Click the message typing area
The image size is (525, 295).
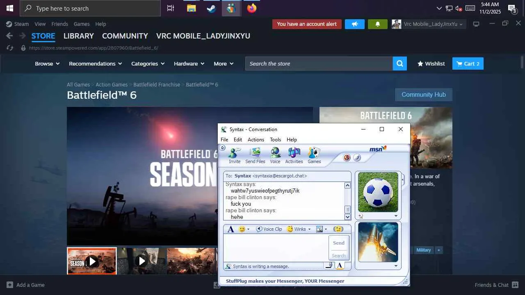276,248
